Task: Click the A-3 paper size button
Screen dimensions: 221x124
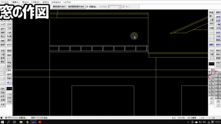Action: click(x=174, y=118)
